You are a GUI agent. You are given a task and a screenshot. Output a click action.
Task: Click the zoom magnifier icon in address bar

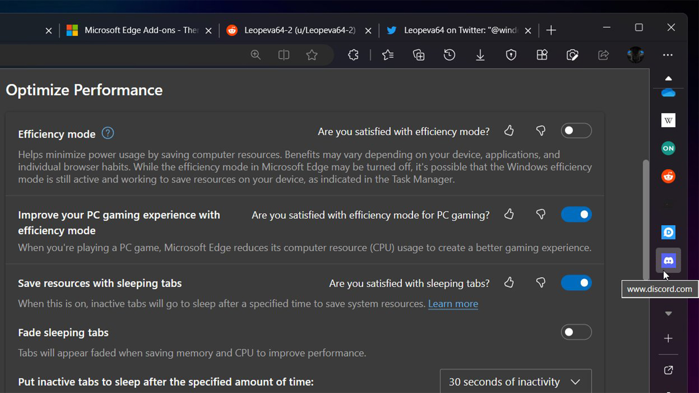point(256,55)
